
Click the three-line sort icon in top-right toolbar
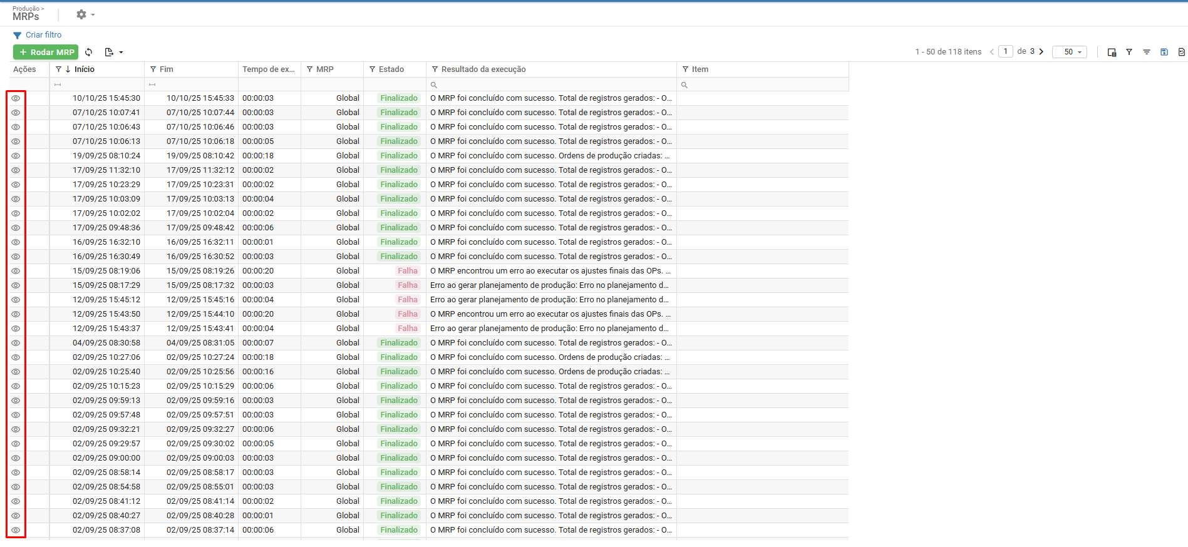coord(1147,52)
